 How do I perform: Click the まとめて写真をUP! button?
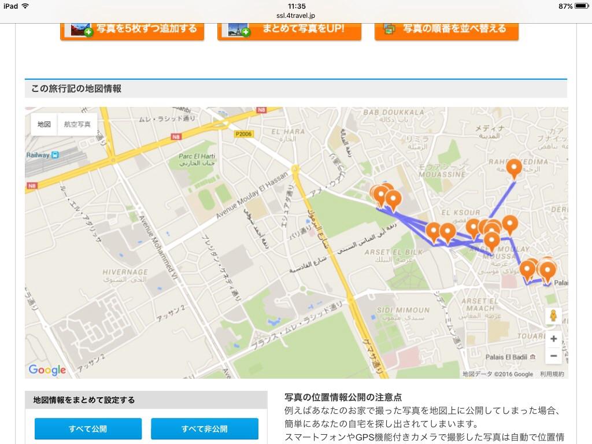coord(289,29)
